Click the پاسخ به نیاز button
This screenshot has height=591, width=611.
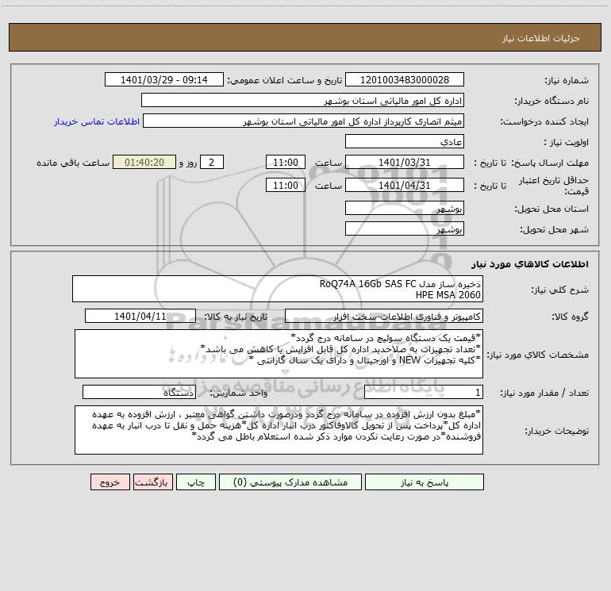pos(425,482)
